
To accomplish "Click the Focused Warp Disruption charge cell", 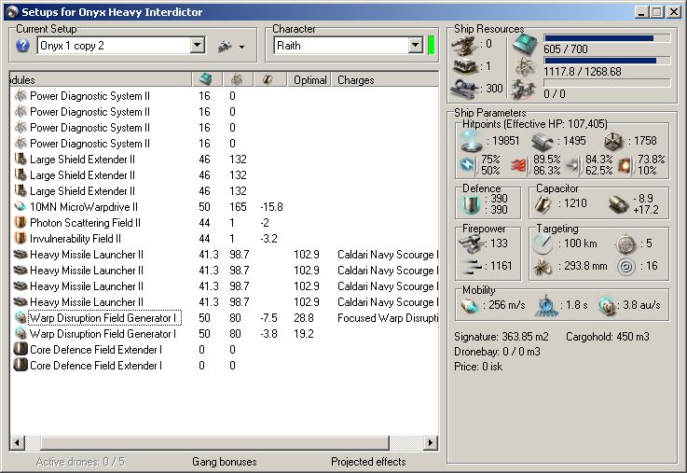I will click(x=388, y=318).
